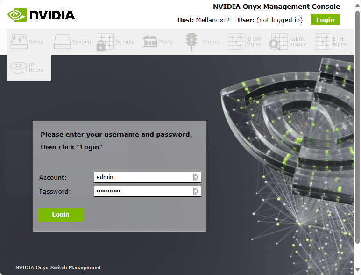Click the "Account:" label
Image resolution: width=361 pixels, height=275 pixels.
pos(53,178)
